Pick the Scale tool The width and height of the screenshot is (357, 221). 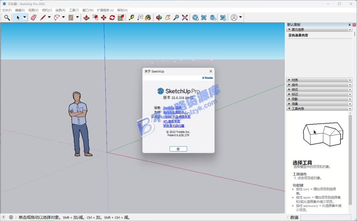(121, 18)
